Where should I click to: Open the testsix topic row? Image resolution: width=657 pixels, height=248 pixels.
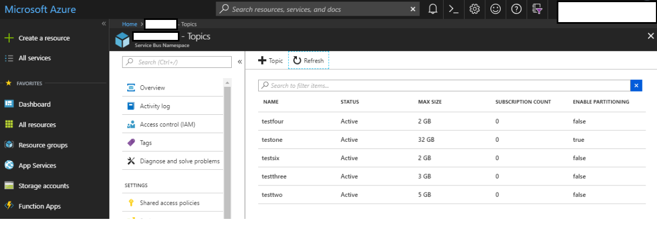pos(452,158)
